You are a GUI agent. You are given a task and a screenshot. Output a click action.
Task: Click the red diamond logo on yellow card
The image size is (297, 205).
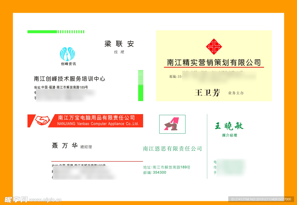click(214, 46)
